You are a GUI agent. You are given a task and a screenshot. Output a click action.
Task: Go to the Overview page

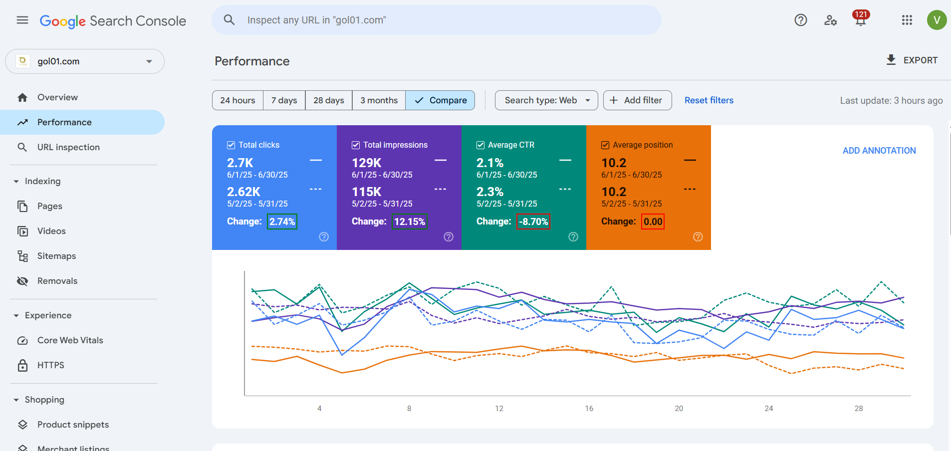pyautogui.click(x=82, y=97)
